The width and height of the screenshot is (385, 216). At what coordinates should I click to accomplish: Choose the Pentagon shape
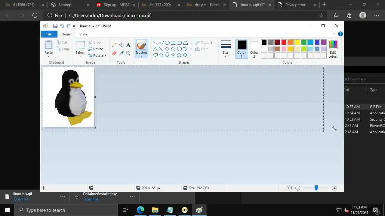pos(173,49)
